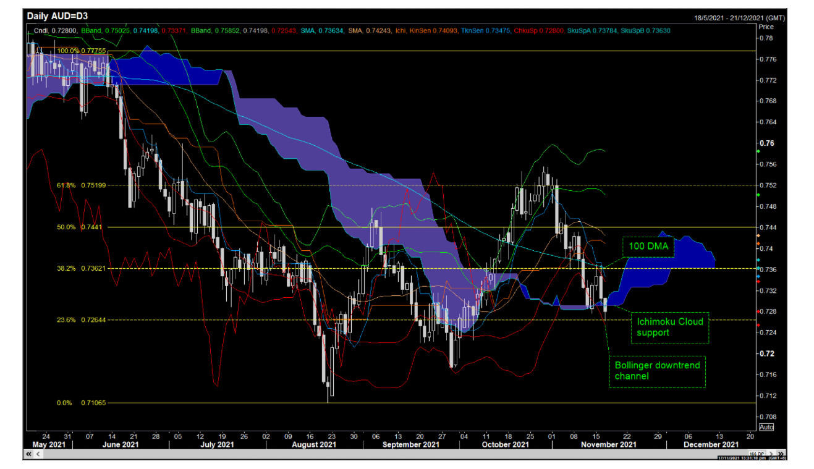Select the 100 DMA annotation box
814x469 pixels.
(x=648, y=246)
